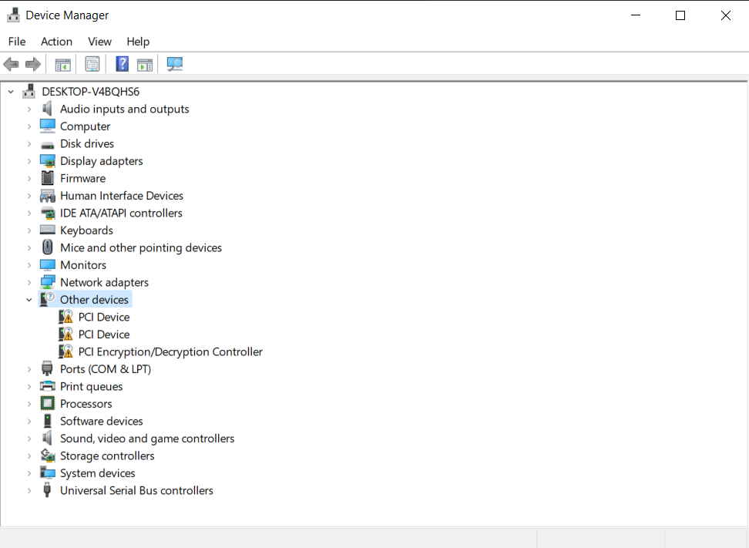Click the Processors chip icon
Viewport: 749px width, 548px height.
47,403
